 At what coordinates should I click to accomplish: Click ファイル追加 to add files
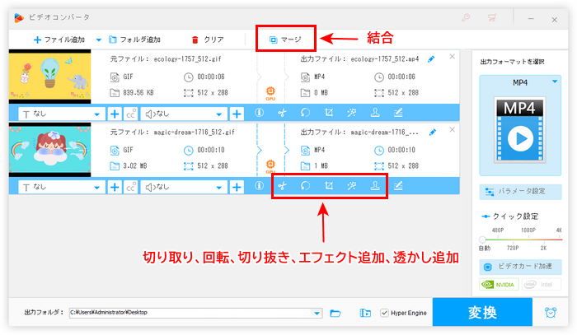59,40
